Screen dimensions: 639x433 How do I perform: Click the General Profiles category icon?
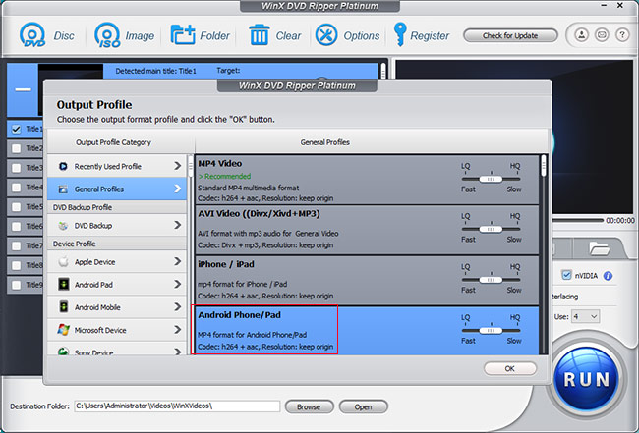coord(63,189)
